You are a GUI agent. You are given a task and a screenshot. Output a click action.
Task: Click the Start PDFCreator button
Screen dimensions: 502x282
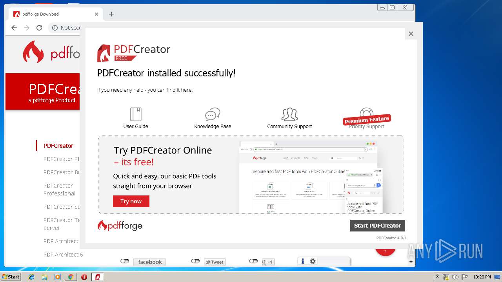tap(377, 226)
